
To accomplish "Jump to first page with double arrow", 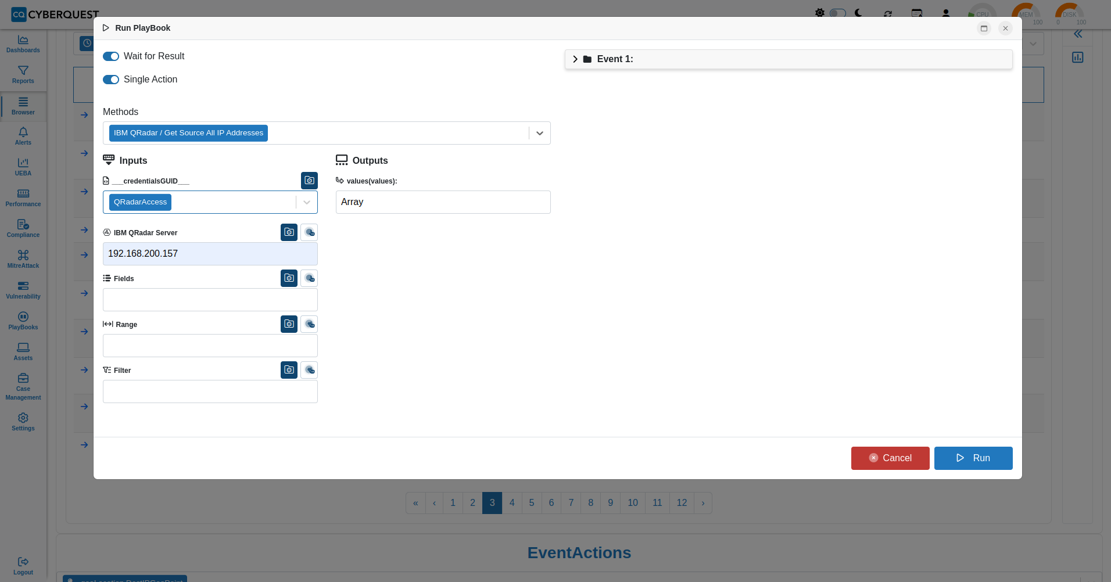I will pyautogui.click(x=415, y=503).
